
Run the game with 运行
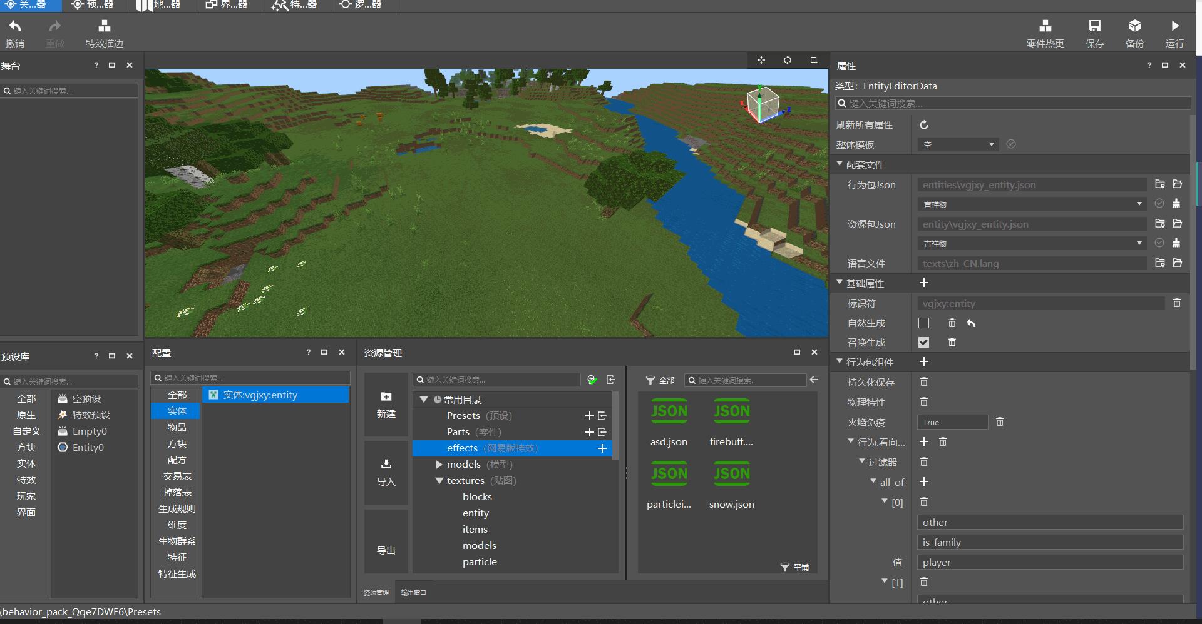pyautogui.click(x=1174, y=33)
